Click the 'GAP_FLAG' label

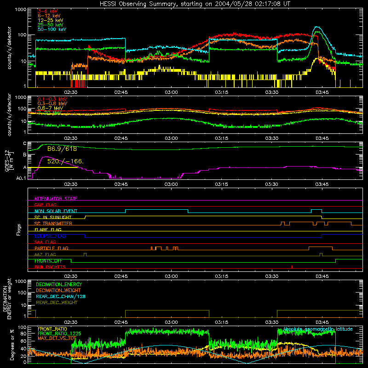click(x=45, y=205)
